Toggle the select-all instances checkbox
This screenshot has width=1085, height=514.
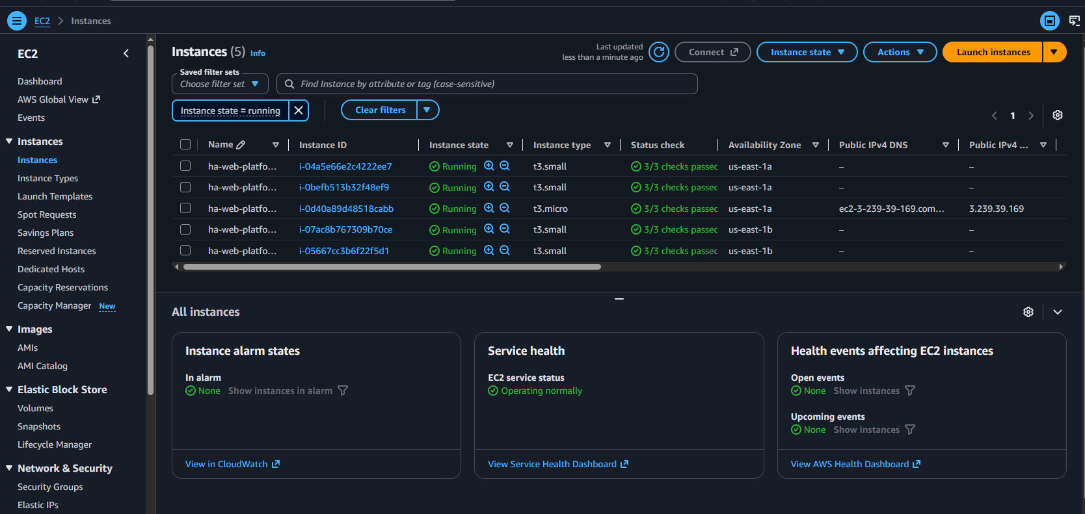coord(185,145)
